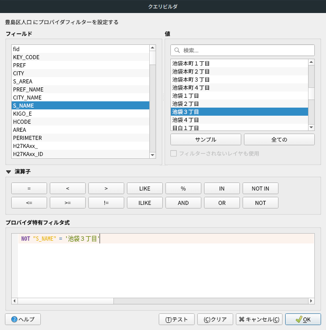Insert the NOT IN operator
The width and height of the screenshot is (326, 330).
pyautogui.click(x=261, y=188)
